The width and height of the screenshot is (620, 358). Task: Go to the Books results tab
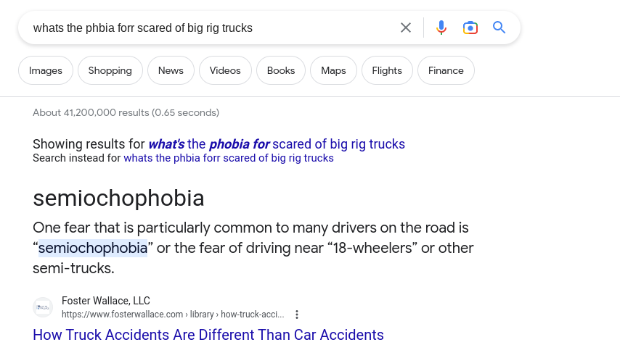click(281, 70)
